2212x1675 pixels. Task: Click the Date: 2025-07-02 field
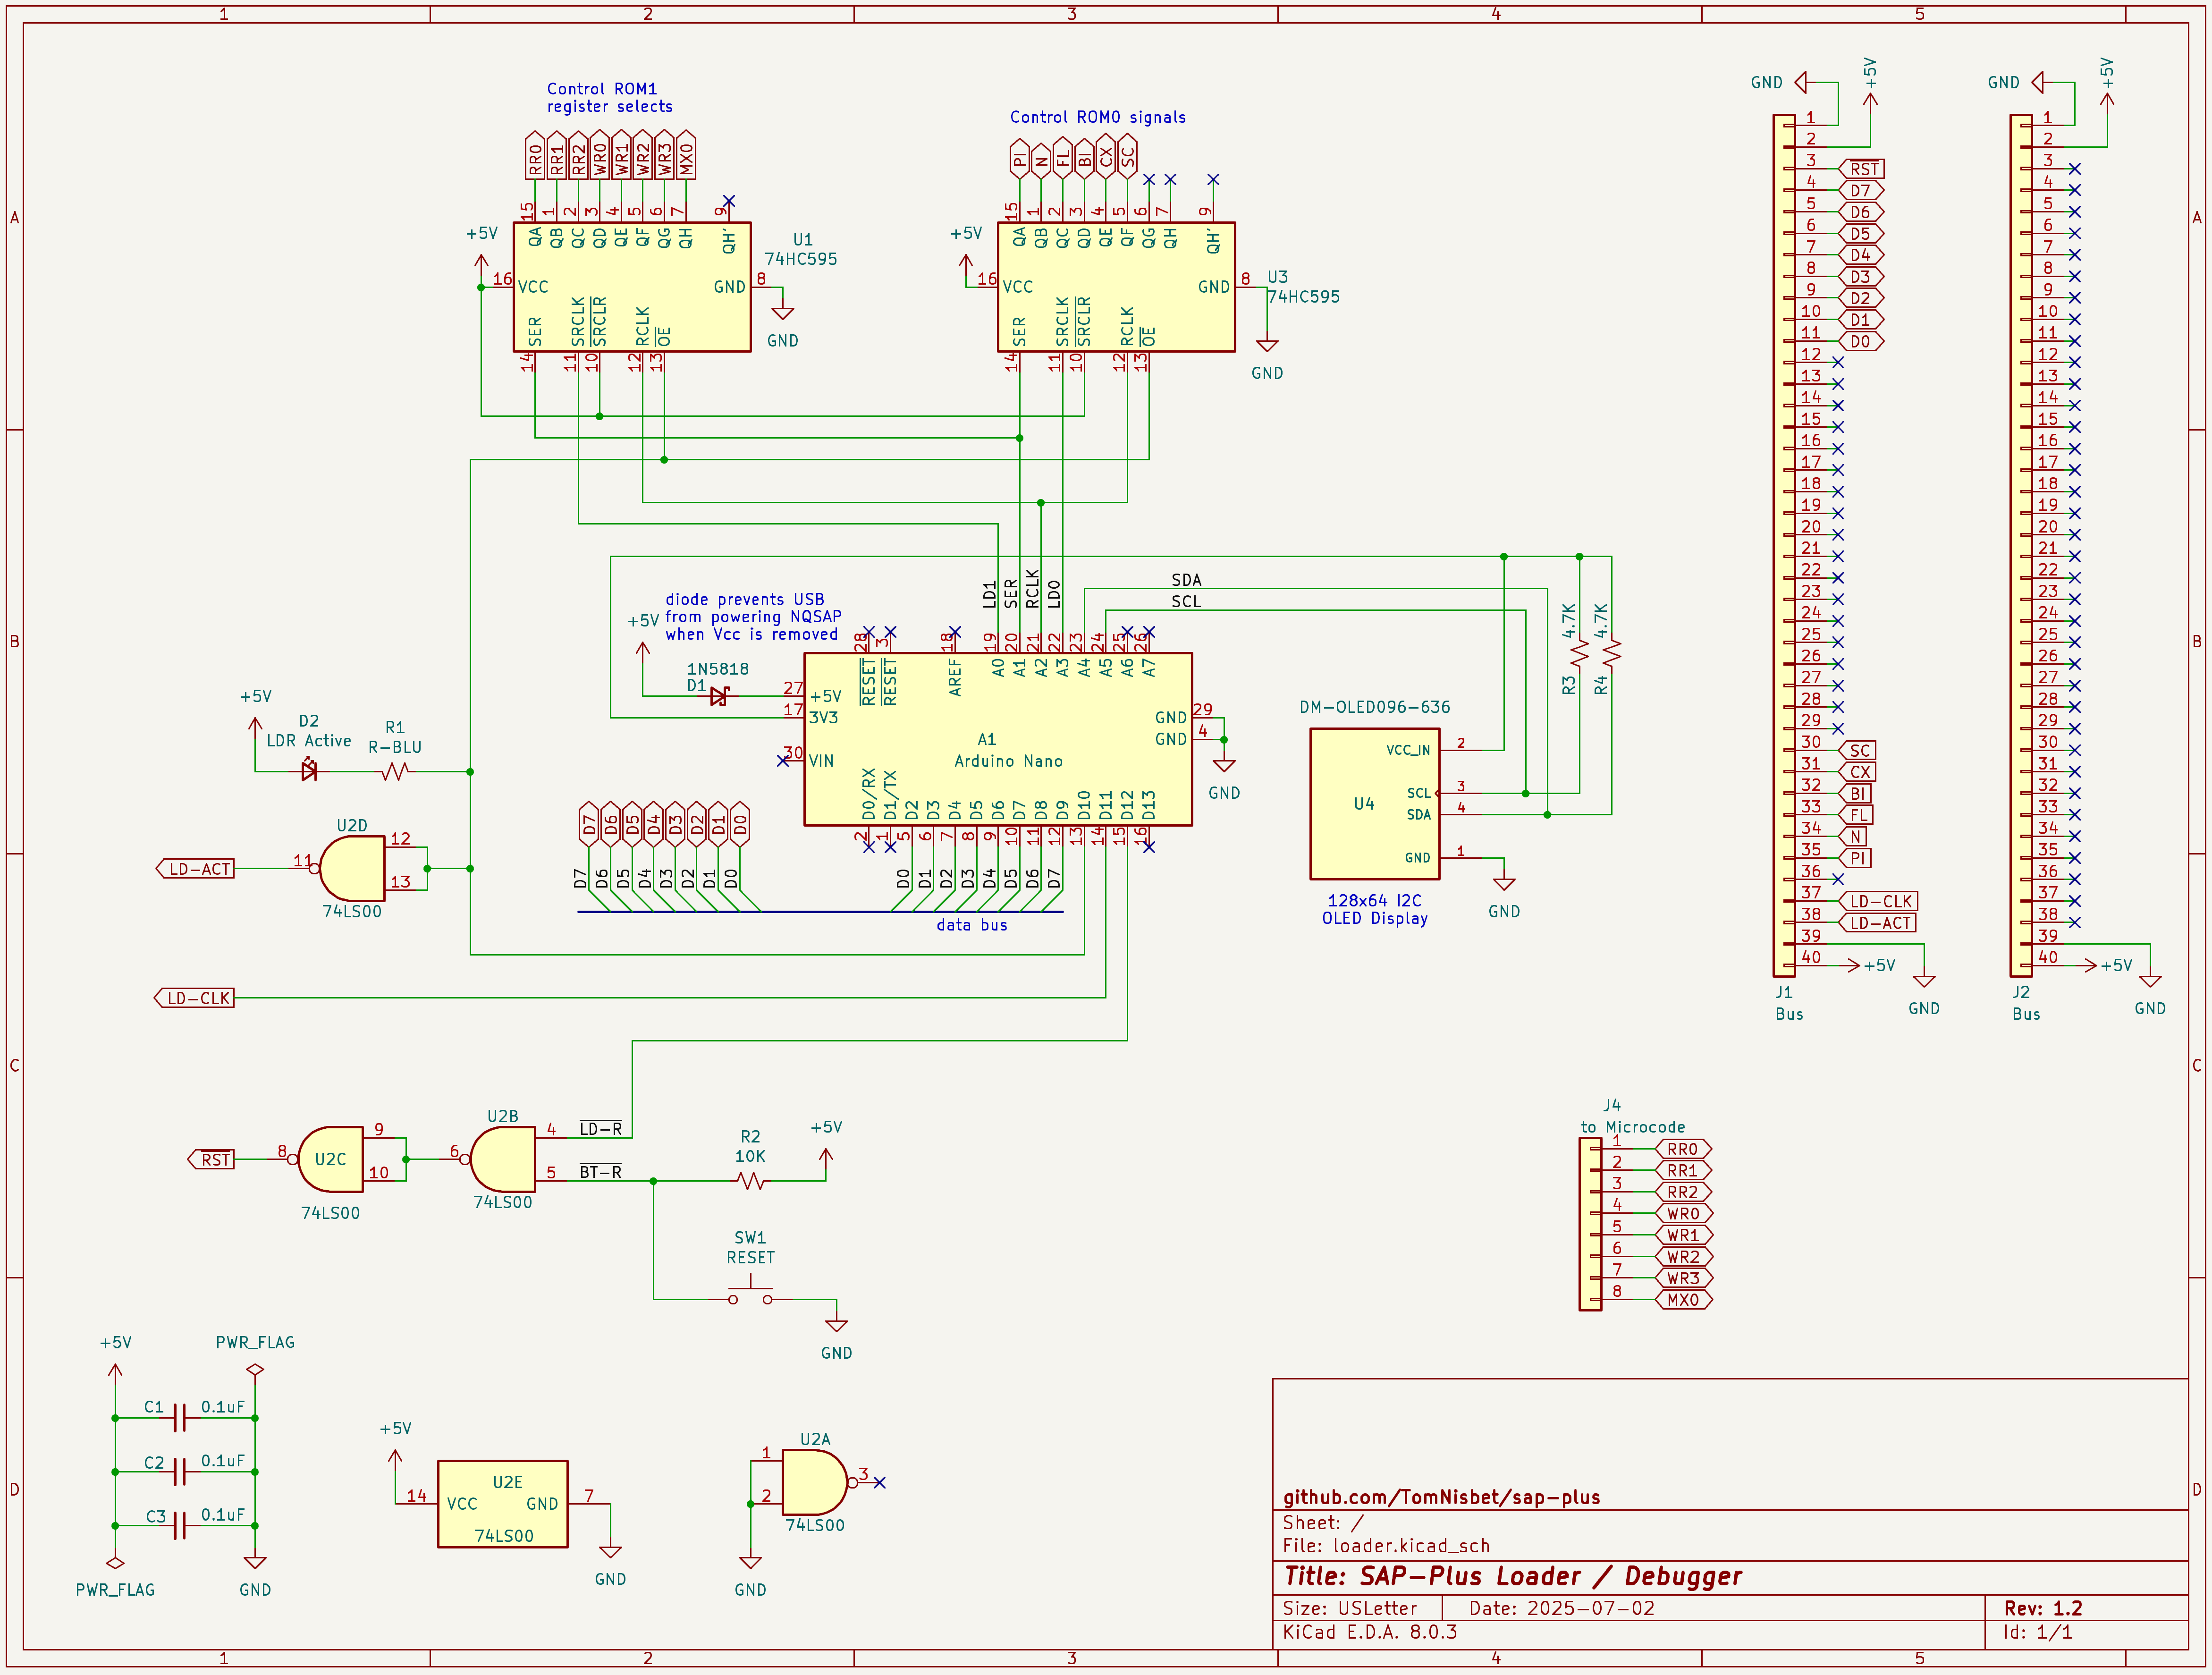tap(1562, 1608)
